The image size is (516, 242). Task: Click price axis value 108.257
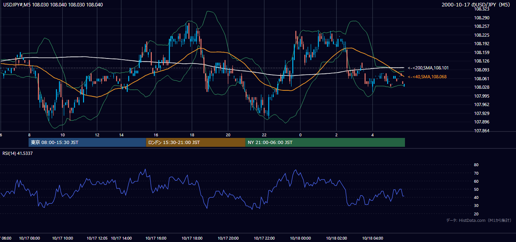pos(482,26)
